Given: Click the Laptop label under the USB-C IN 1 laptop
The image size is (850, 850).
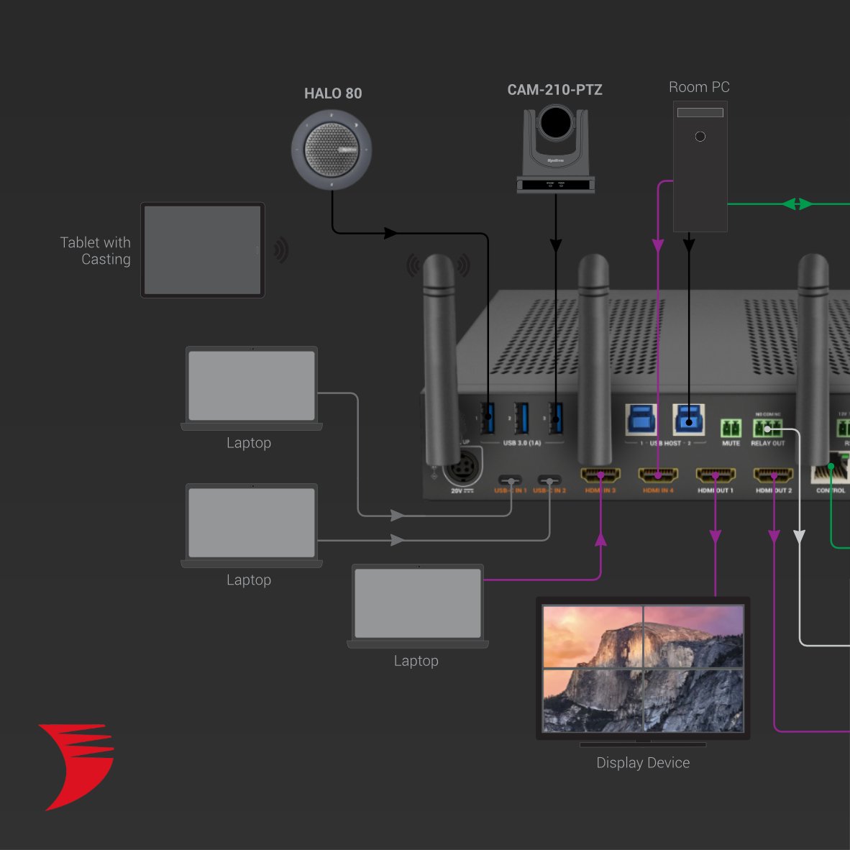Looking at the screenshot, I should 249,443.
